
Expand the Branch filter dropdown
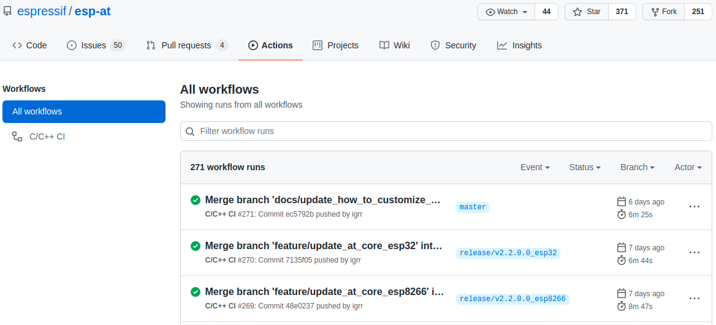[637, 167]
